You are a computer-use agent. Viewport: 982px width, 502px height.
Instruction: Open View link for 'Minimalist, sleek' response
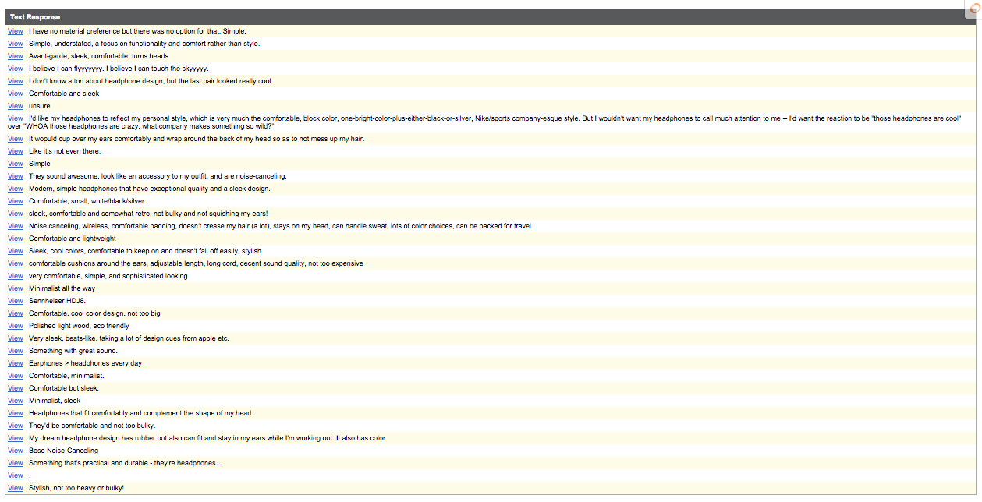click(x=15, y=401)
